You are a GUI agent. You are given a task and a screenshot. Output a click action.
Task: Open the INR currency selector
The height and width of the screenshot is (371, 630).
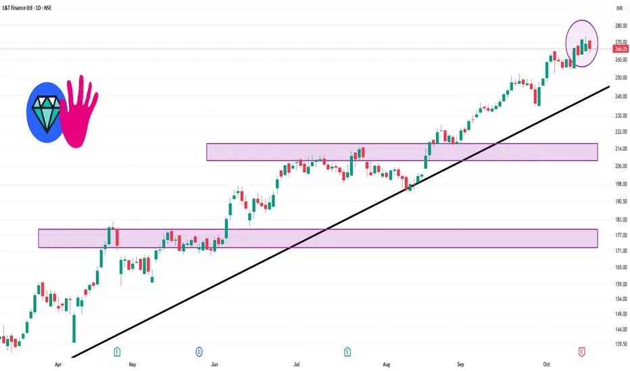pyautogui.click(x=616, y=9)
